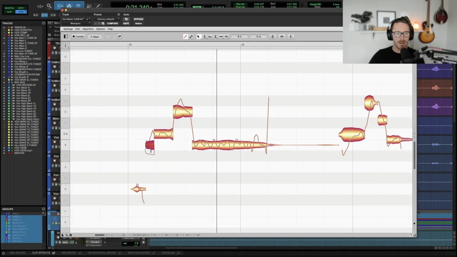The width and height of the screenshot is (457, 257).
Task: Click the Melodyne bottom-left arrow tool icon
Action: point(63,235)
